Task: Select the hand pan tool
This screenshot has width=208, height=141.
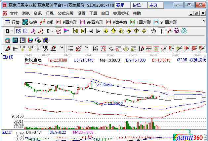Action: pos(153,31)
